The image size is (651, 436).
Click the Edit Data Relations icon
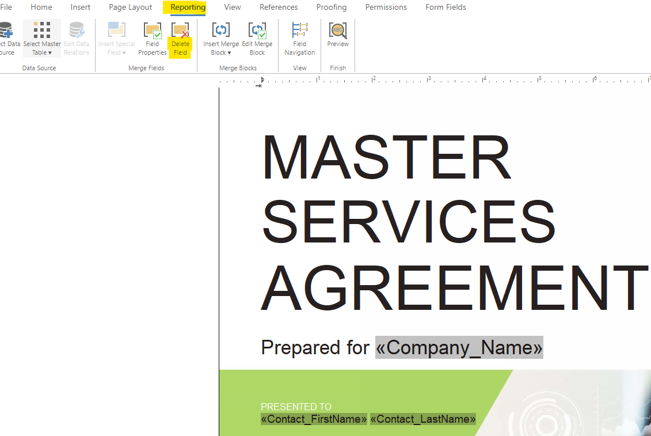click(76, 37)
